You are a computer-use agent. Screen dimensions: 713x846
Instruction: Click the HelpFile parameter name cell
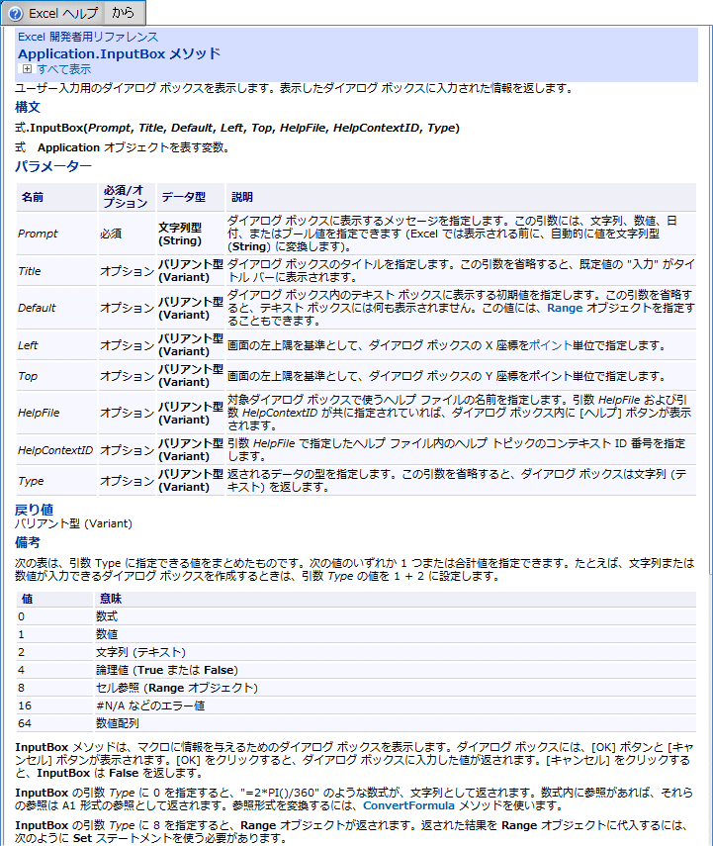[x=56, y=413]
